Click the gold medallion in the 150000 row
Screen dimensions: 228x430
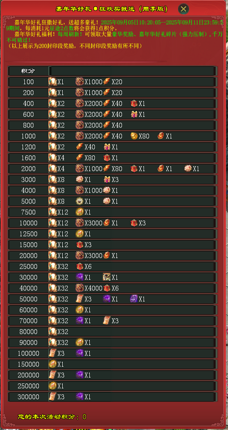tap(52, 364)
